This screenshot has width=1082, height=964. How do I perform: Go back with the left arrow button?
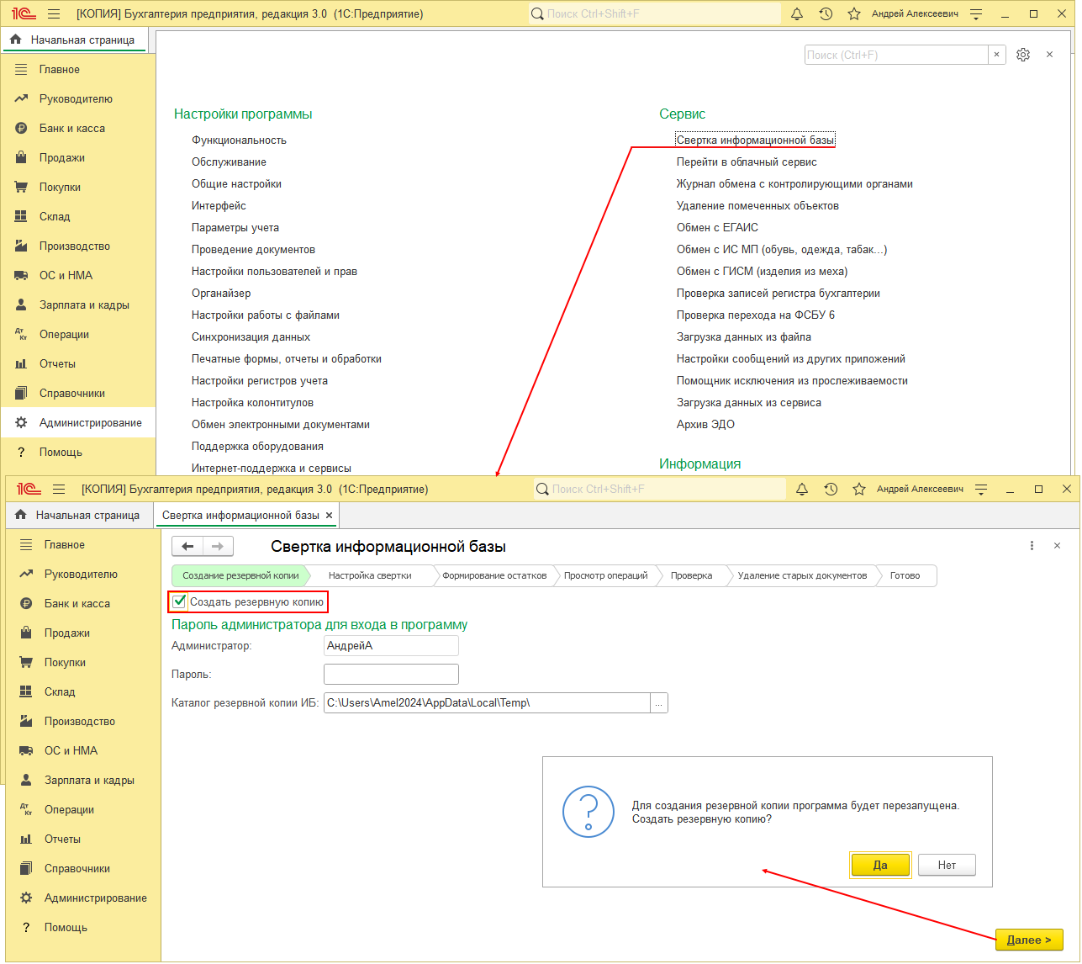[187, 546]
